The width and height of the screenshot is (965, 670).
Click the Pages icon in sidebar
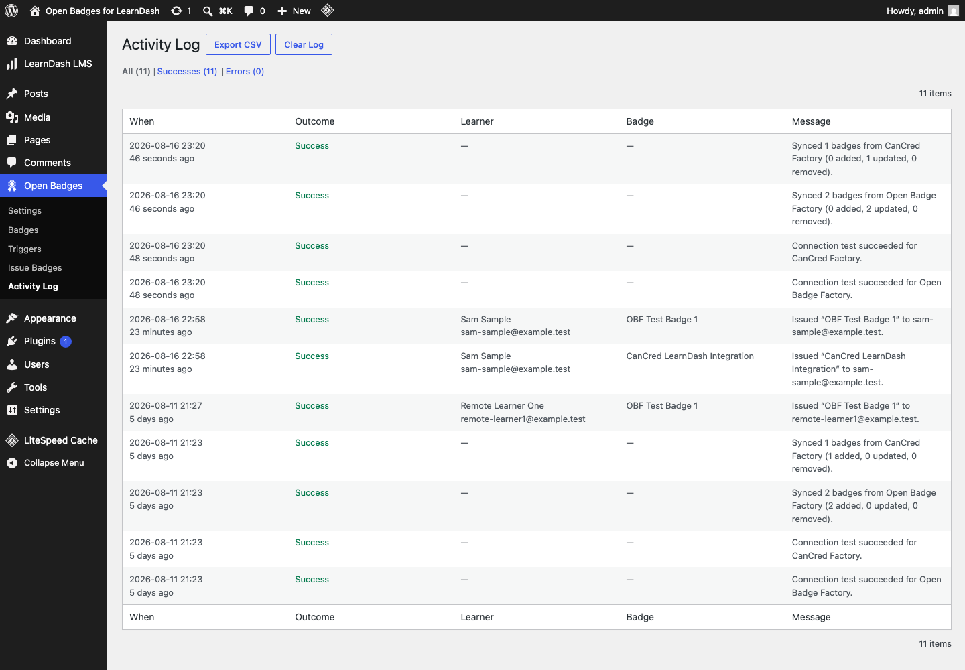tap(12, 140)
